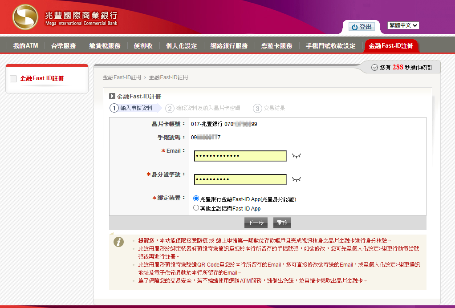
Task: Click the 288 seconds countdown value
Action: pyautogui.click(x=398, y=67)
